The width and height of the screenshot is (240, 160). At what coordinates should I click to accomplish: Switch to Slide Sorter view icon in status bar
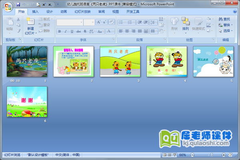170,155
